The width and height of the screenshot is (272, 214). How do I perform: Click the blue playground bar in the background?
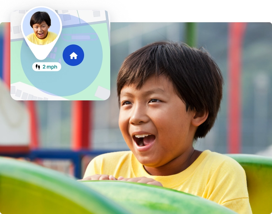tap(54, 155)
